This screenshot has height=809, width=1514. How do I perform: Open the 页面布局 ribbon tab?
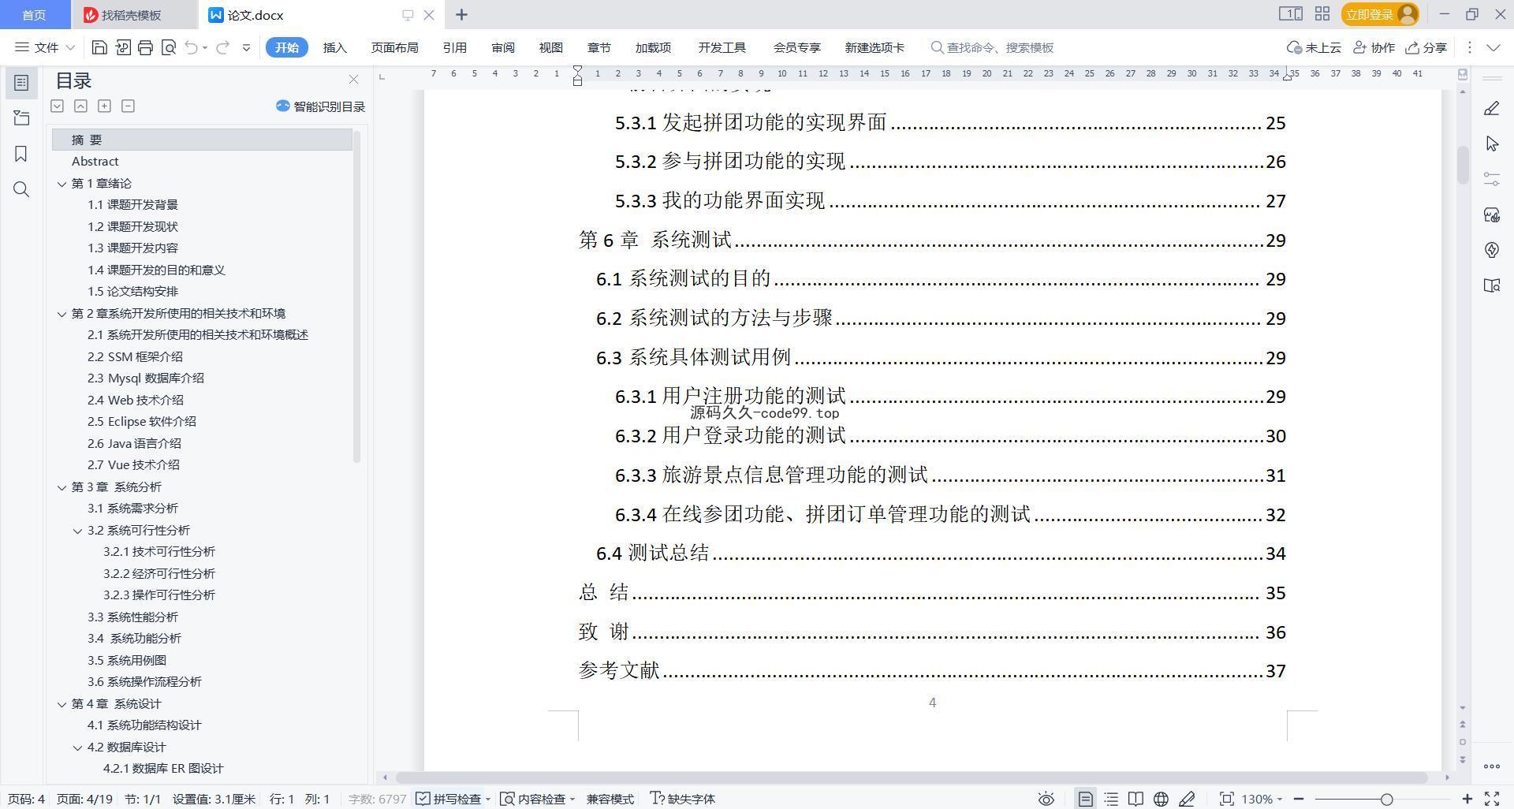[x=394, y=47]
